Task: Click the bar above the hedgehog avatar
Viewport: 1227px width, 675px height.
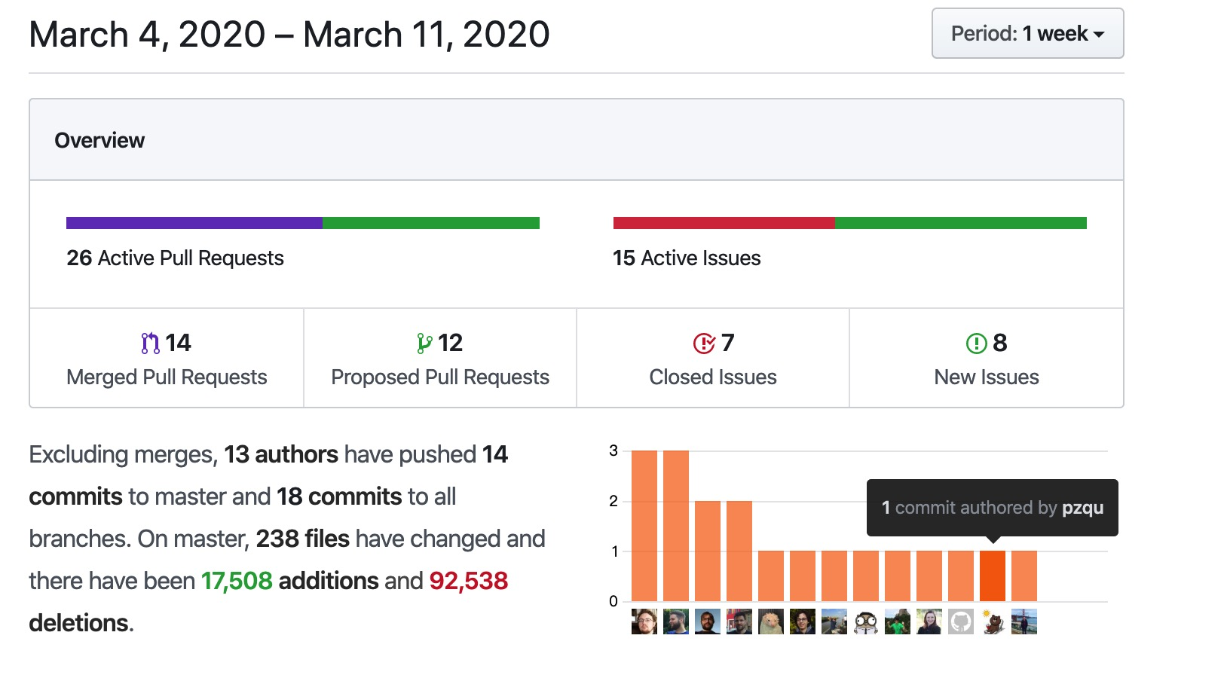Action: (771, 576)
